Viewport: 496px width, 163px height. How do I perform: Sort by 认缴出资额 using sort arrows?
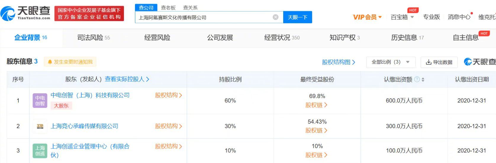pyautogui.click(x=423, y=79)
